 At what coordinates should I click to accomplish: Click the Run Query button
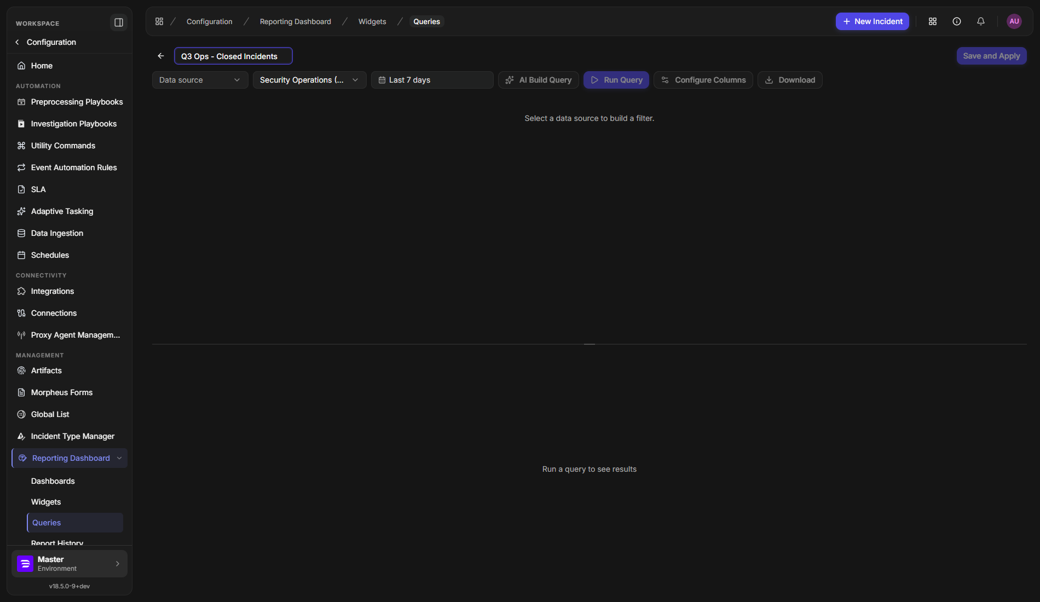pyautogui.click(x=616, y=80)
